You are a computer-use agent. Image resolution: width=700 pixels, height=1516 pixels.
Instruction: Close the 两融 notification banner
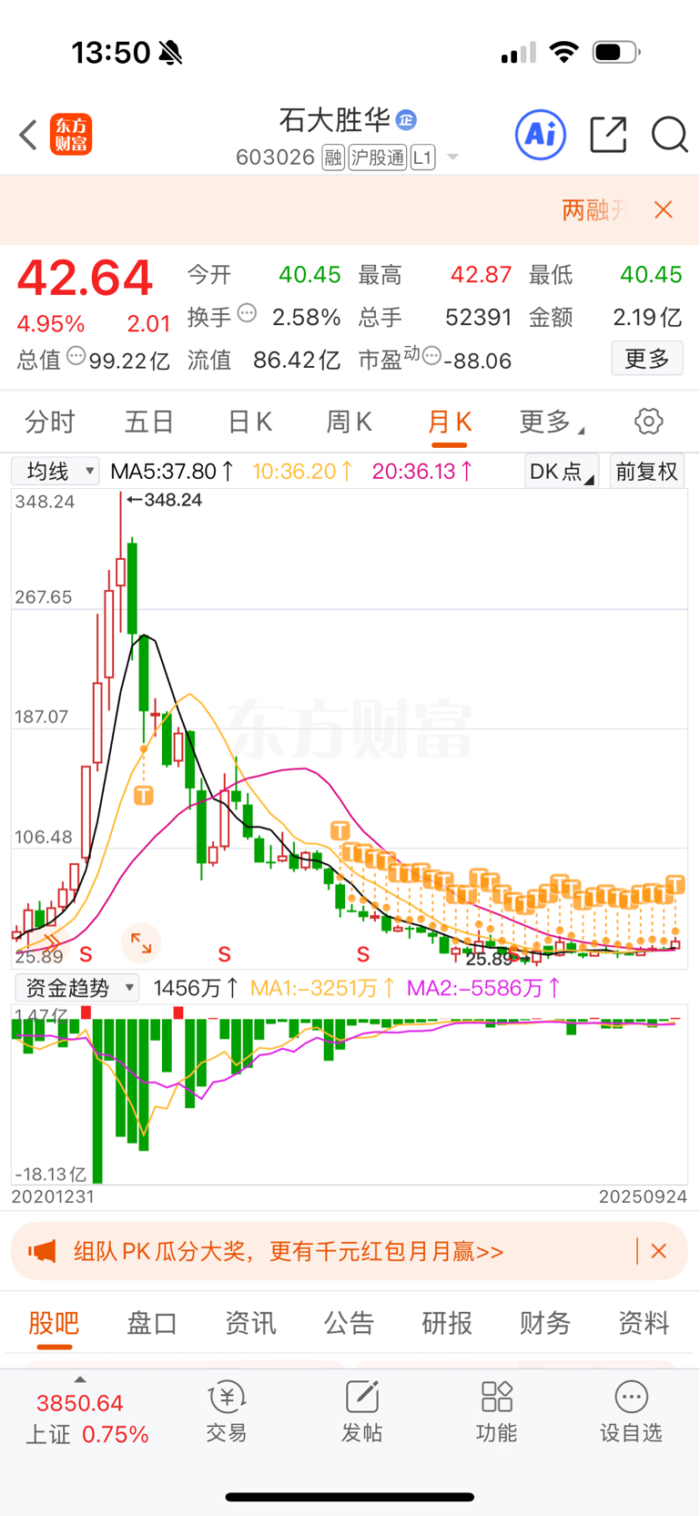664,210
